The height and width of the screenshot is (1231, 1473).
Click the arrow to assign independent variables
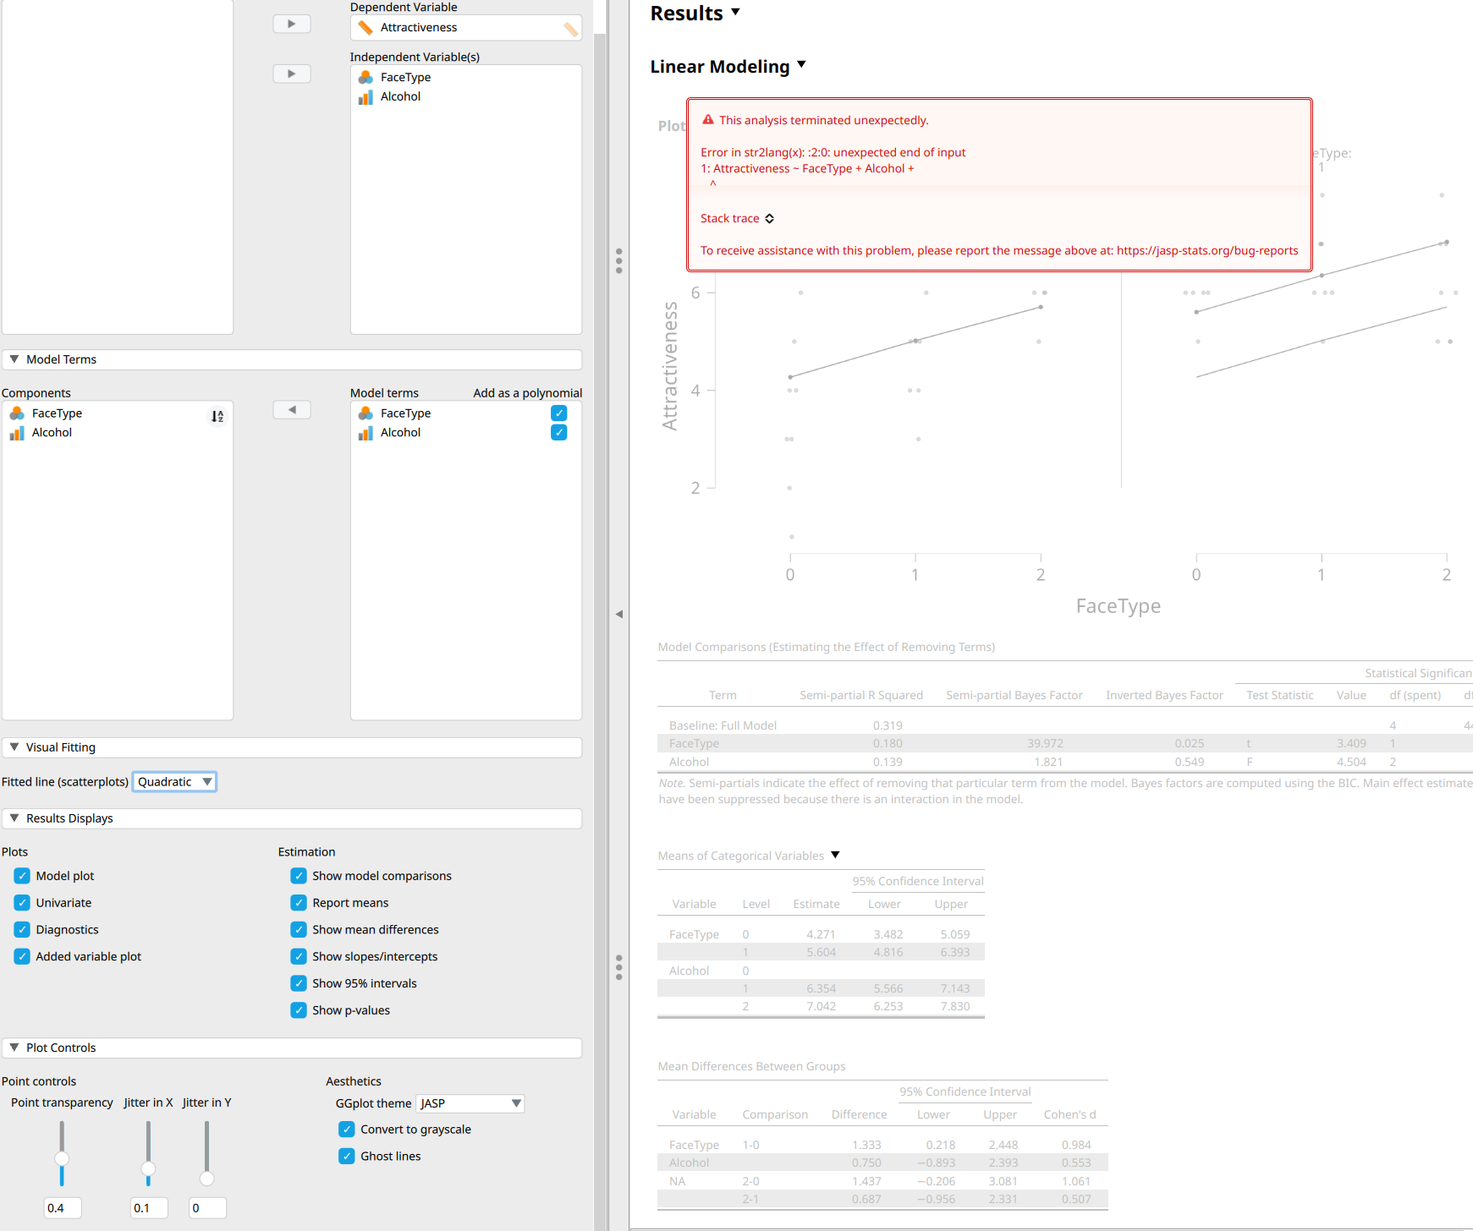[291, 74]
